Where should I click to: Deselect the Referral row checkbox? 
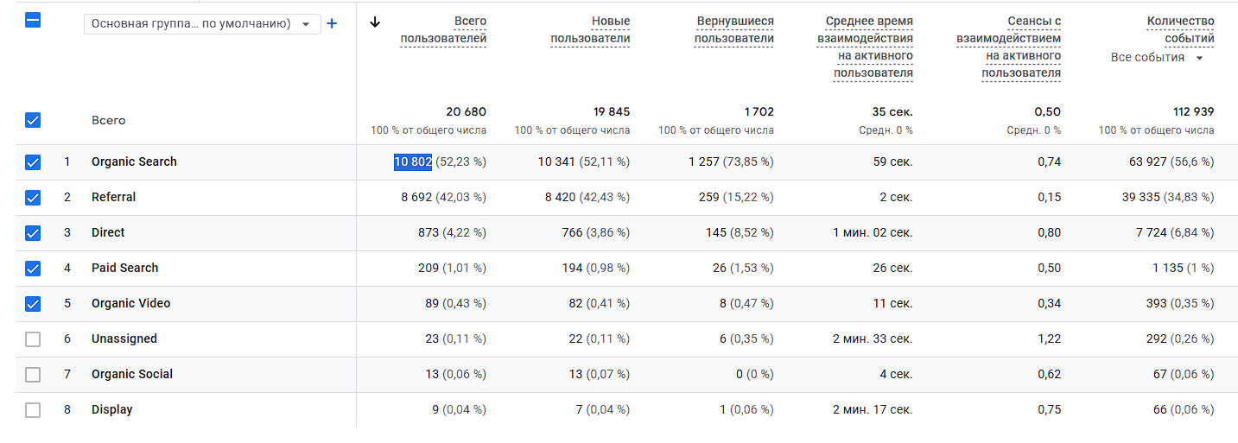pos(33,198)
